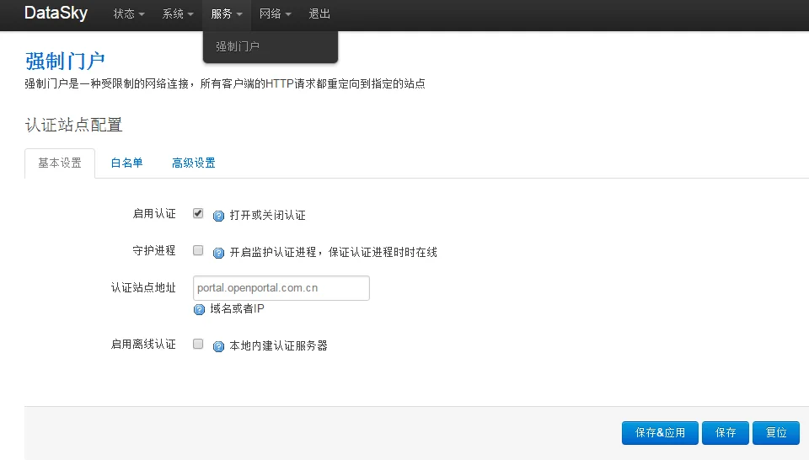Select 强制门户 from the dropdown list
This screenshot has height=460, width=809.
click(x=238, y=46)
